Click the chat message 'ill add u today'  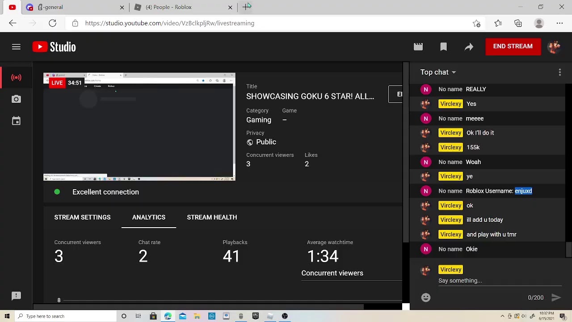pyautogui.click(x=485, y=220)
